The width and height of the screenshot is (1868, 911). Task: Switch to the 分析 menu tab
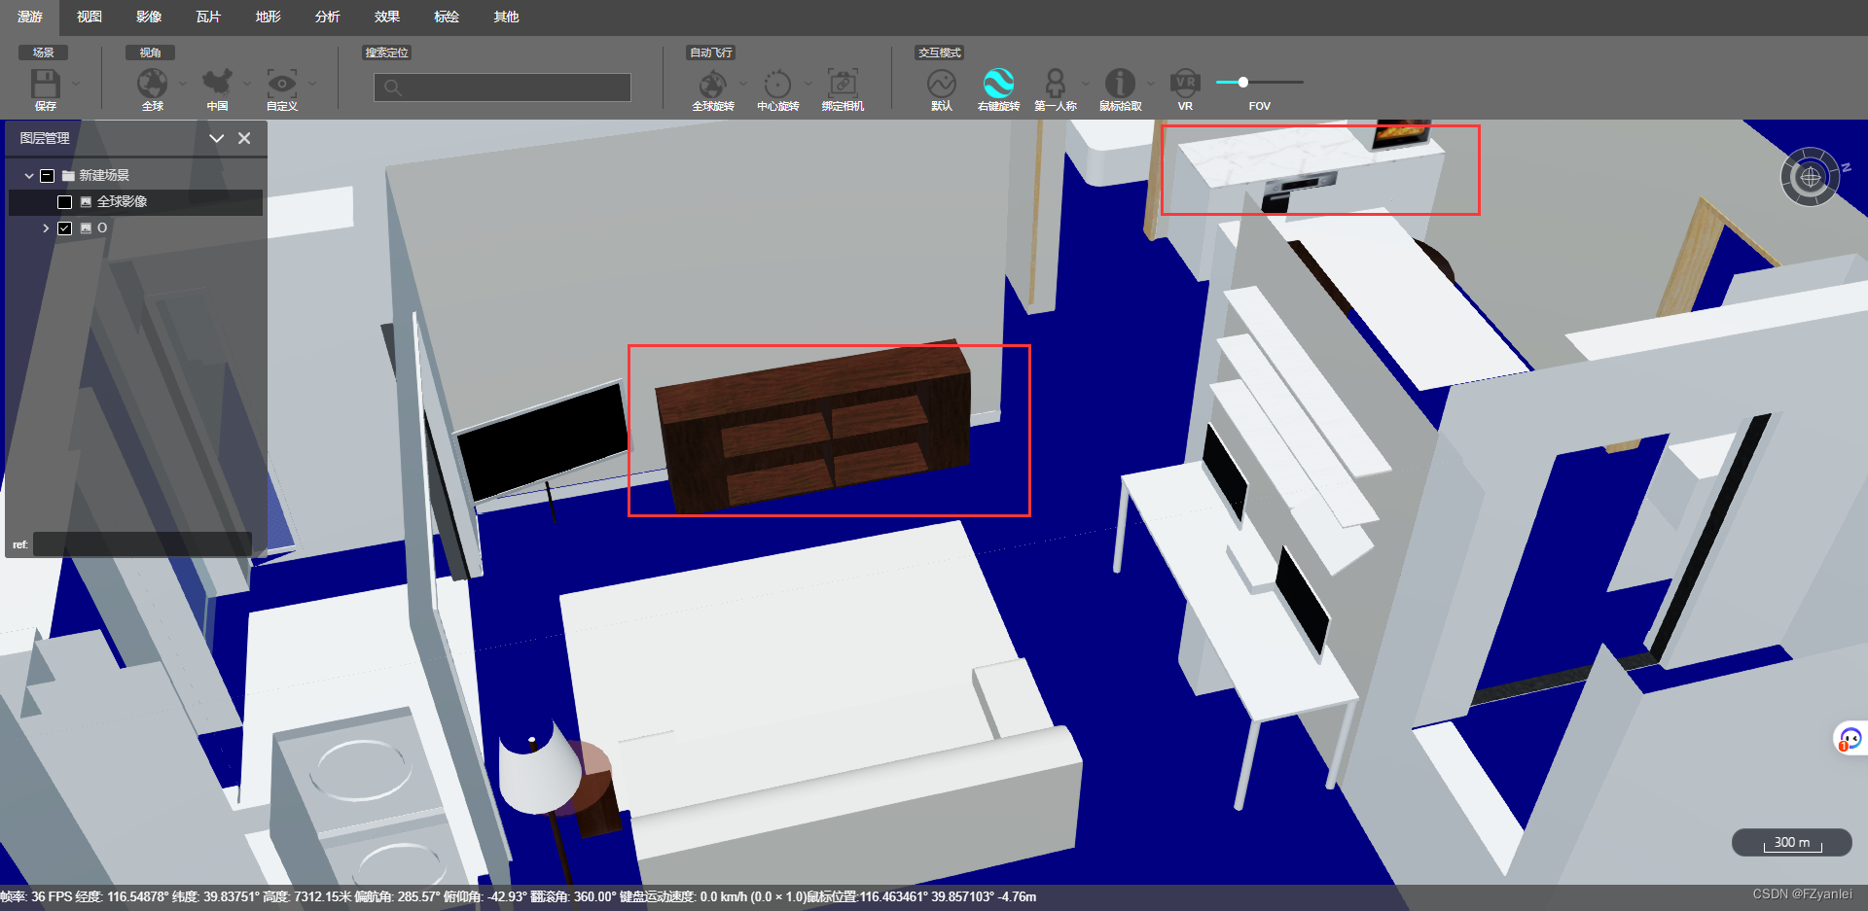[327, 17]
